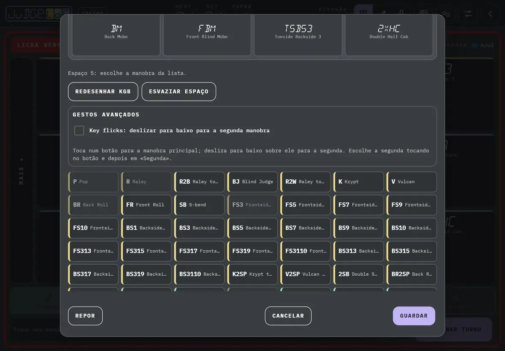Select the BS10 Backside trick
This screenshot has height=351, width=505.
[x=412, y=228]
